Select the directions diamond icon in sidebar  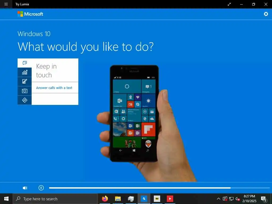(25, 100)
